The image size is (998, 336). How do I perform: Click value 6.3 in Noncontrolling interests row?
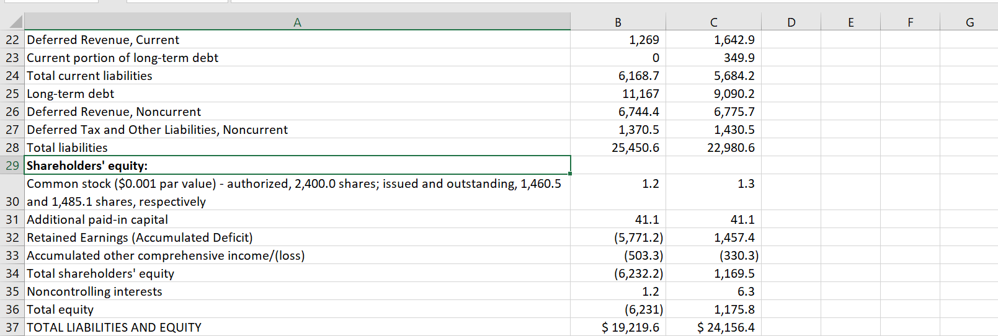click(713, 291)
